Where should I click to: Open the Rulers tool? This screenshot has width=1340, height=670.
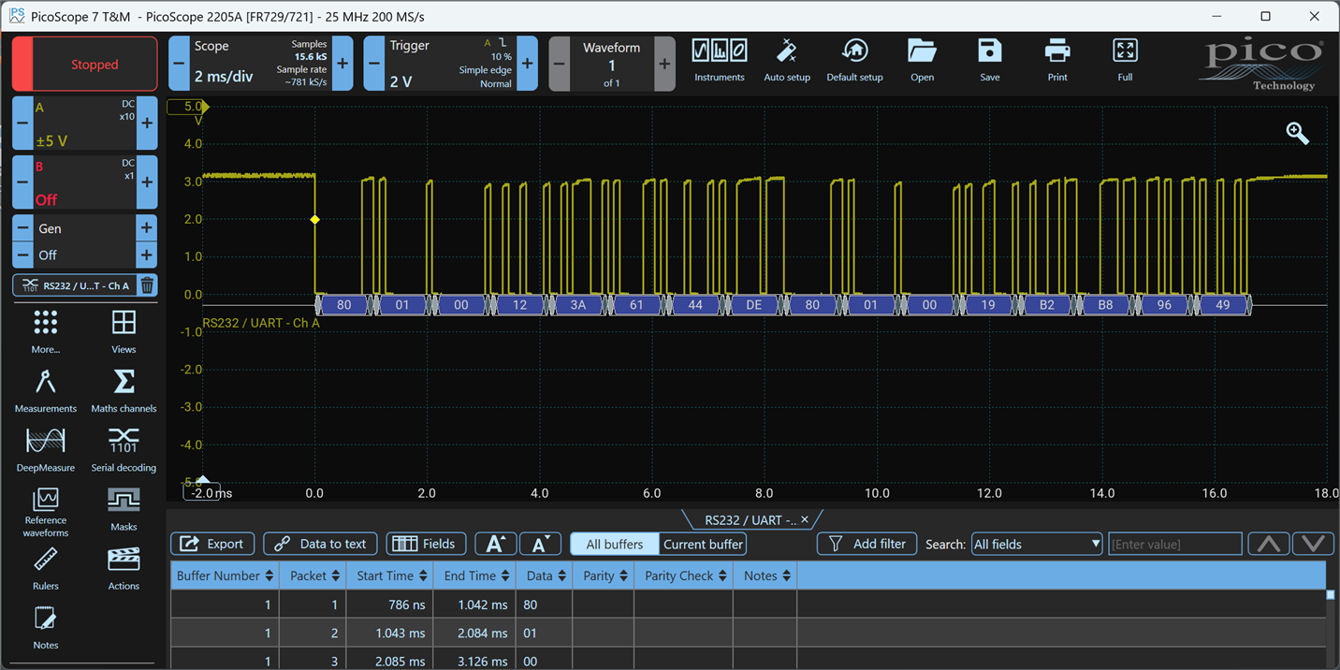[46, 569]
